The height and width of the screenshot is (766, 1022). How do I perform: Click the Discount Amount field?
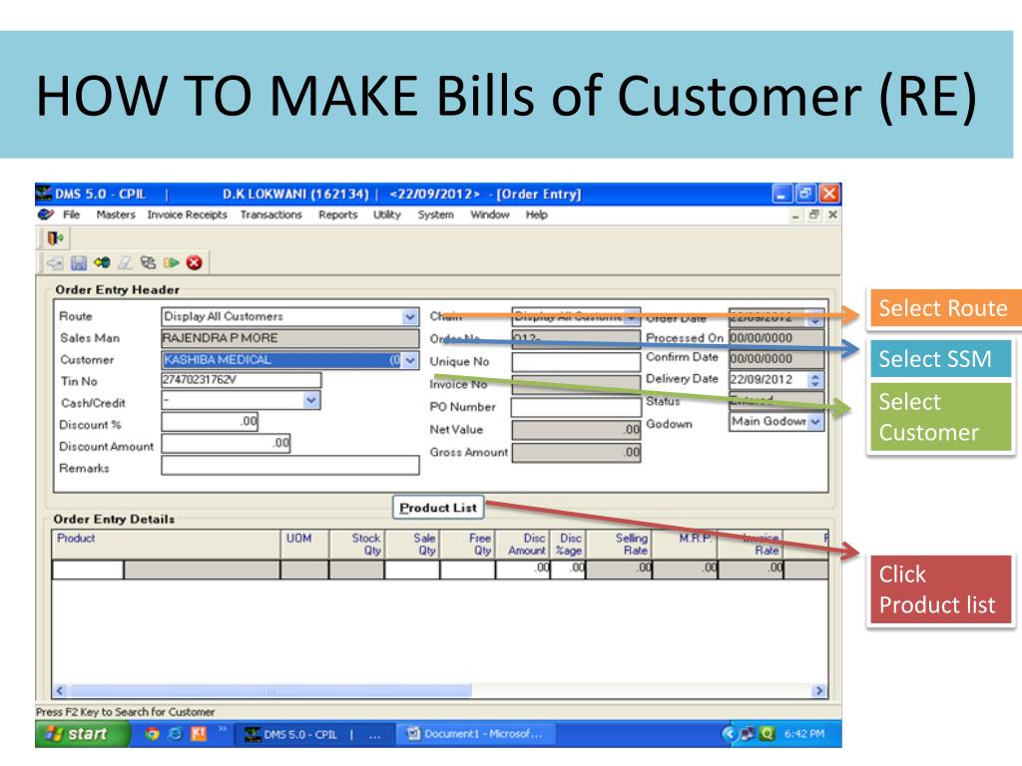tap(226, 444)
